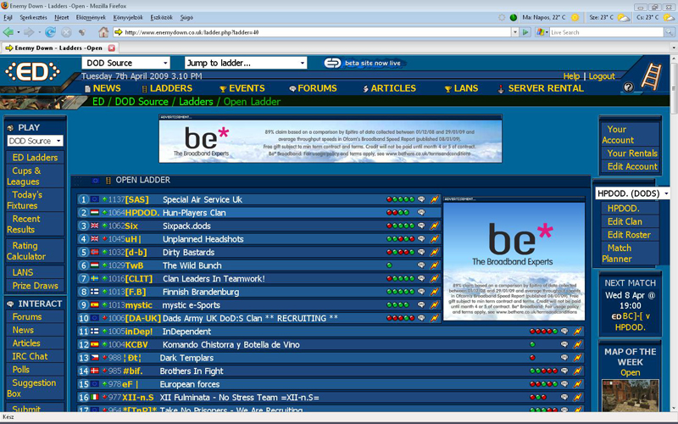The image size is (678, 424).
Task: Click the lightning challenge icon for Sixpack.dods
Action: (434, 226)
